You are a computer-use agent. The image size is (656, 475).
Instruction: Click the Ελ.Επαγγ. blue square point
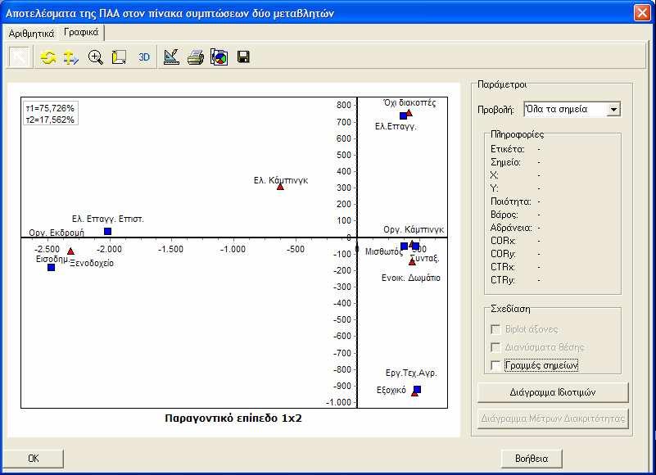(403, 116)
